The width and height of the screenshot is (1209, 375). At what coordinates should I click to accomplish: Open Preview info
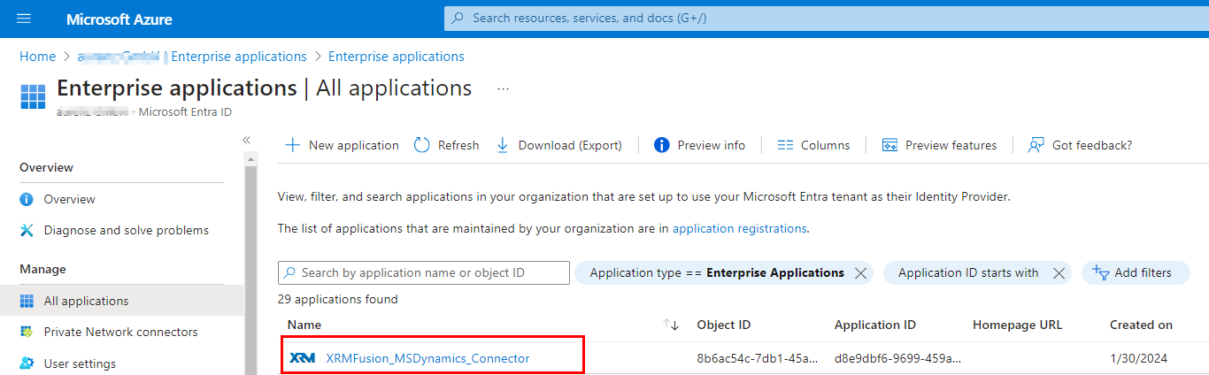point(699,145)
